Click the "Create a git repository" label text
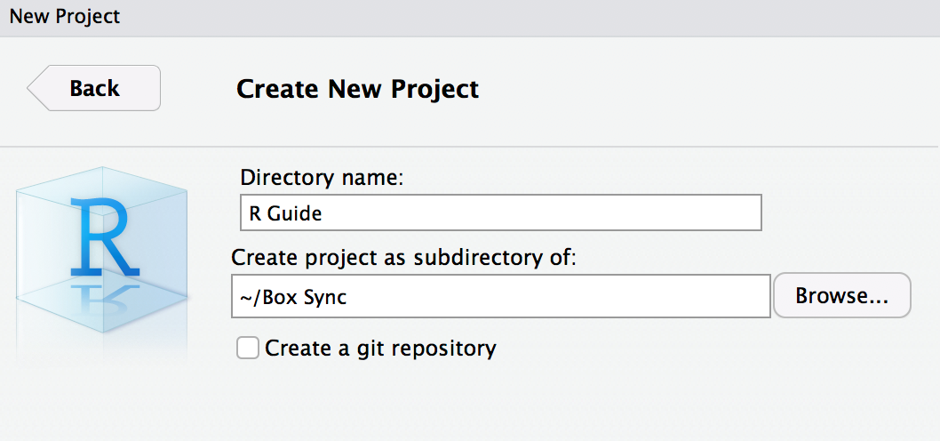940x441 pixels. 380,348
